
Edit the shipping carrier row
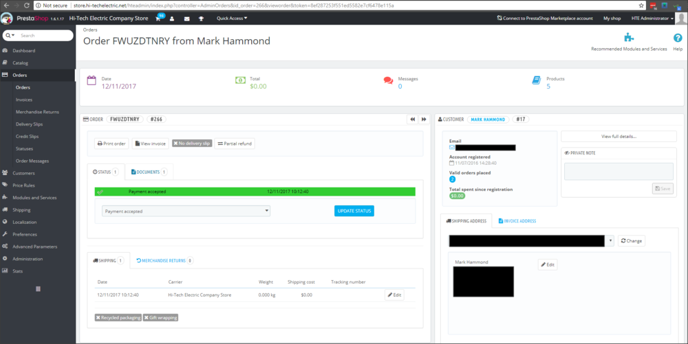(394, 295)
